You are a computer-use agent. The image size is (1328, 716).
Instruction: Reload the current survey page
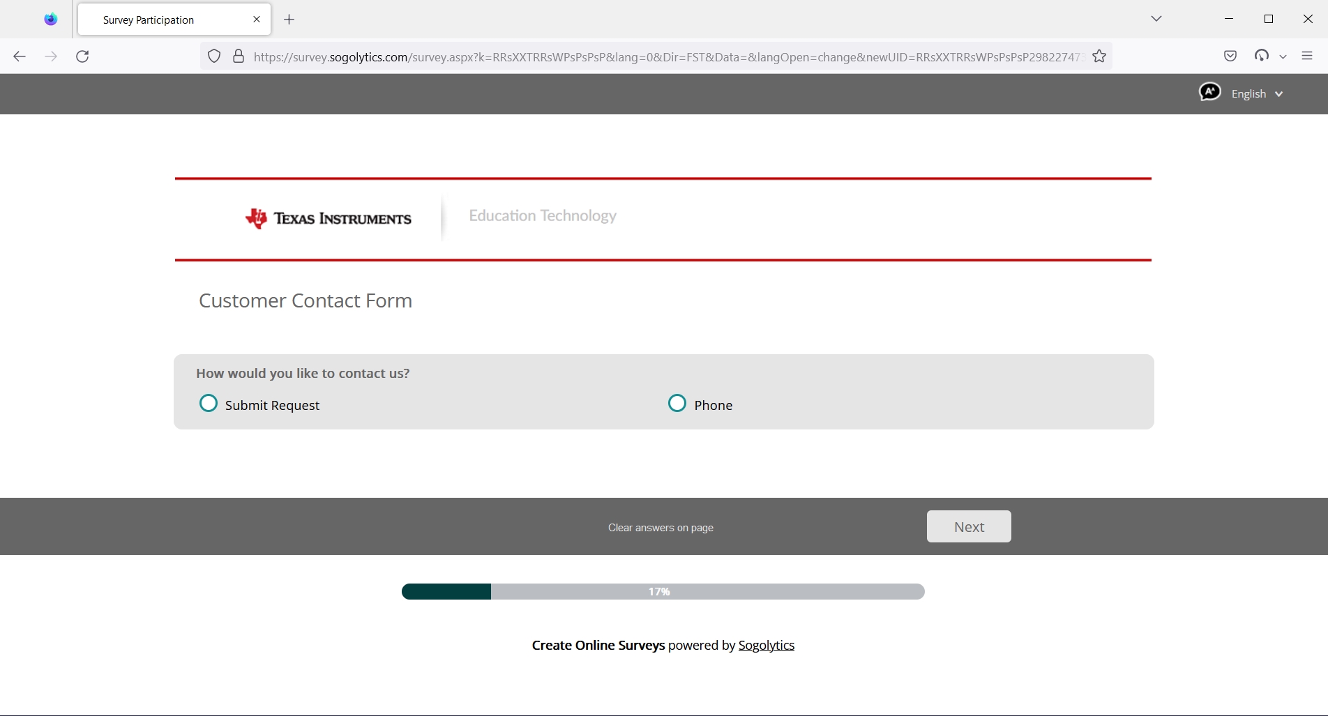click(82, 56)
